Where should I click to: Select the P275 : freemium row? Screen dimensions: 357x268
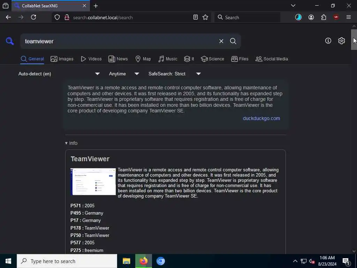click(x=87, y=250)
